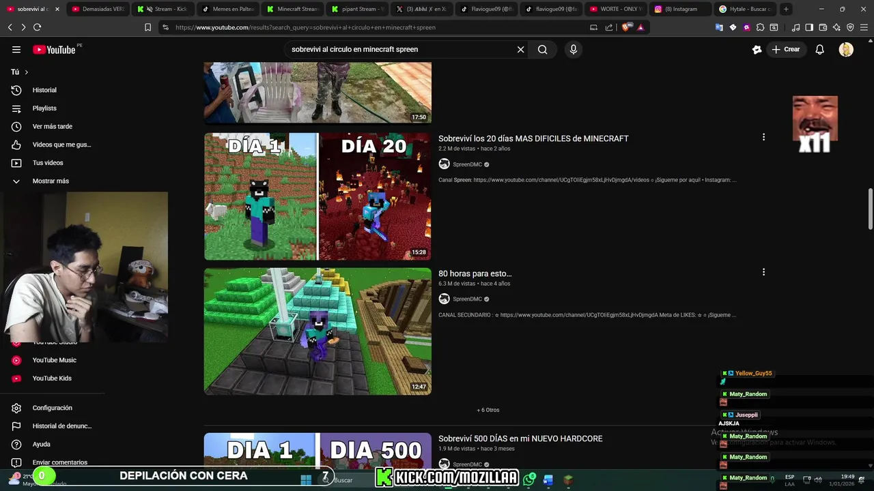Screen dimensions: 874x491
Task: Open more options for the 20 días video
Action: (763, 137)
